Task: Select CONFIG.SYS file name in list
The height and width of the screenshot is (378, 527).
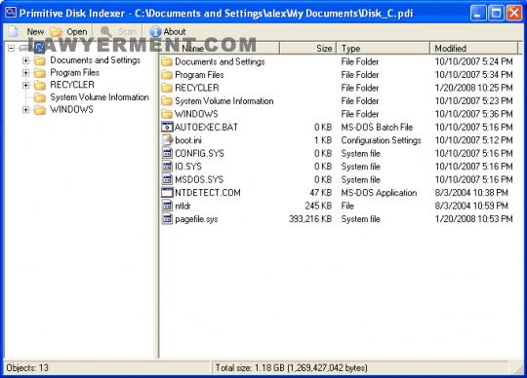Action: [x=199, y=153]
